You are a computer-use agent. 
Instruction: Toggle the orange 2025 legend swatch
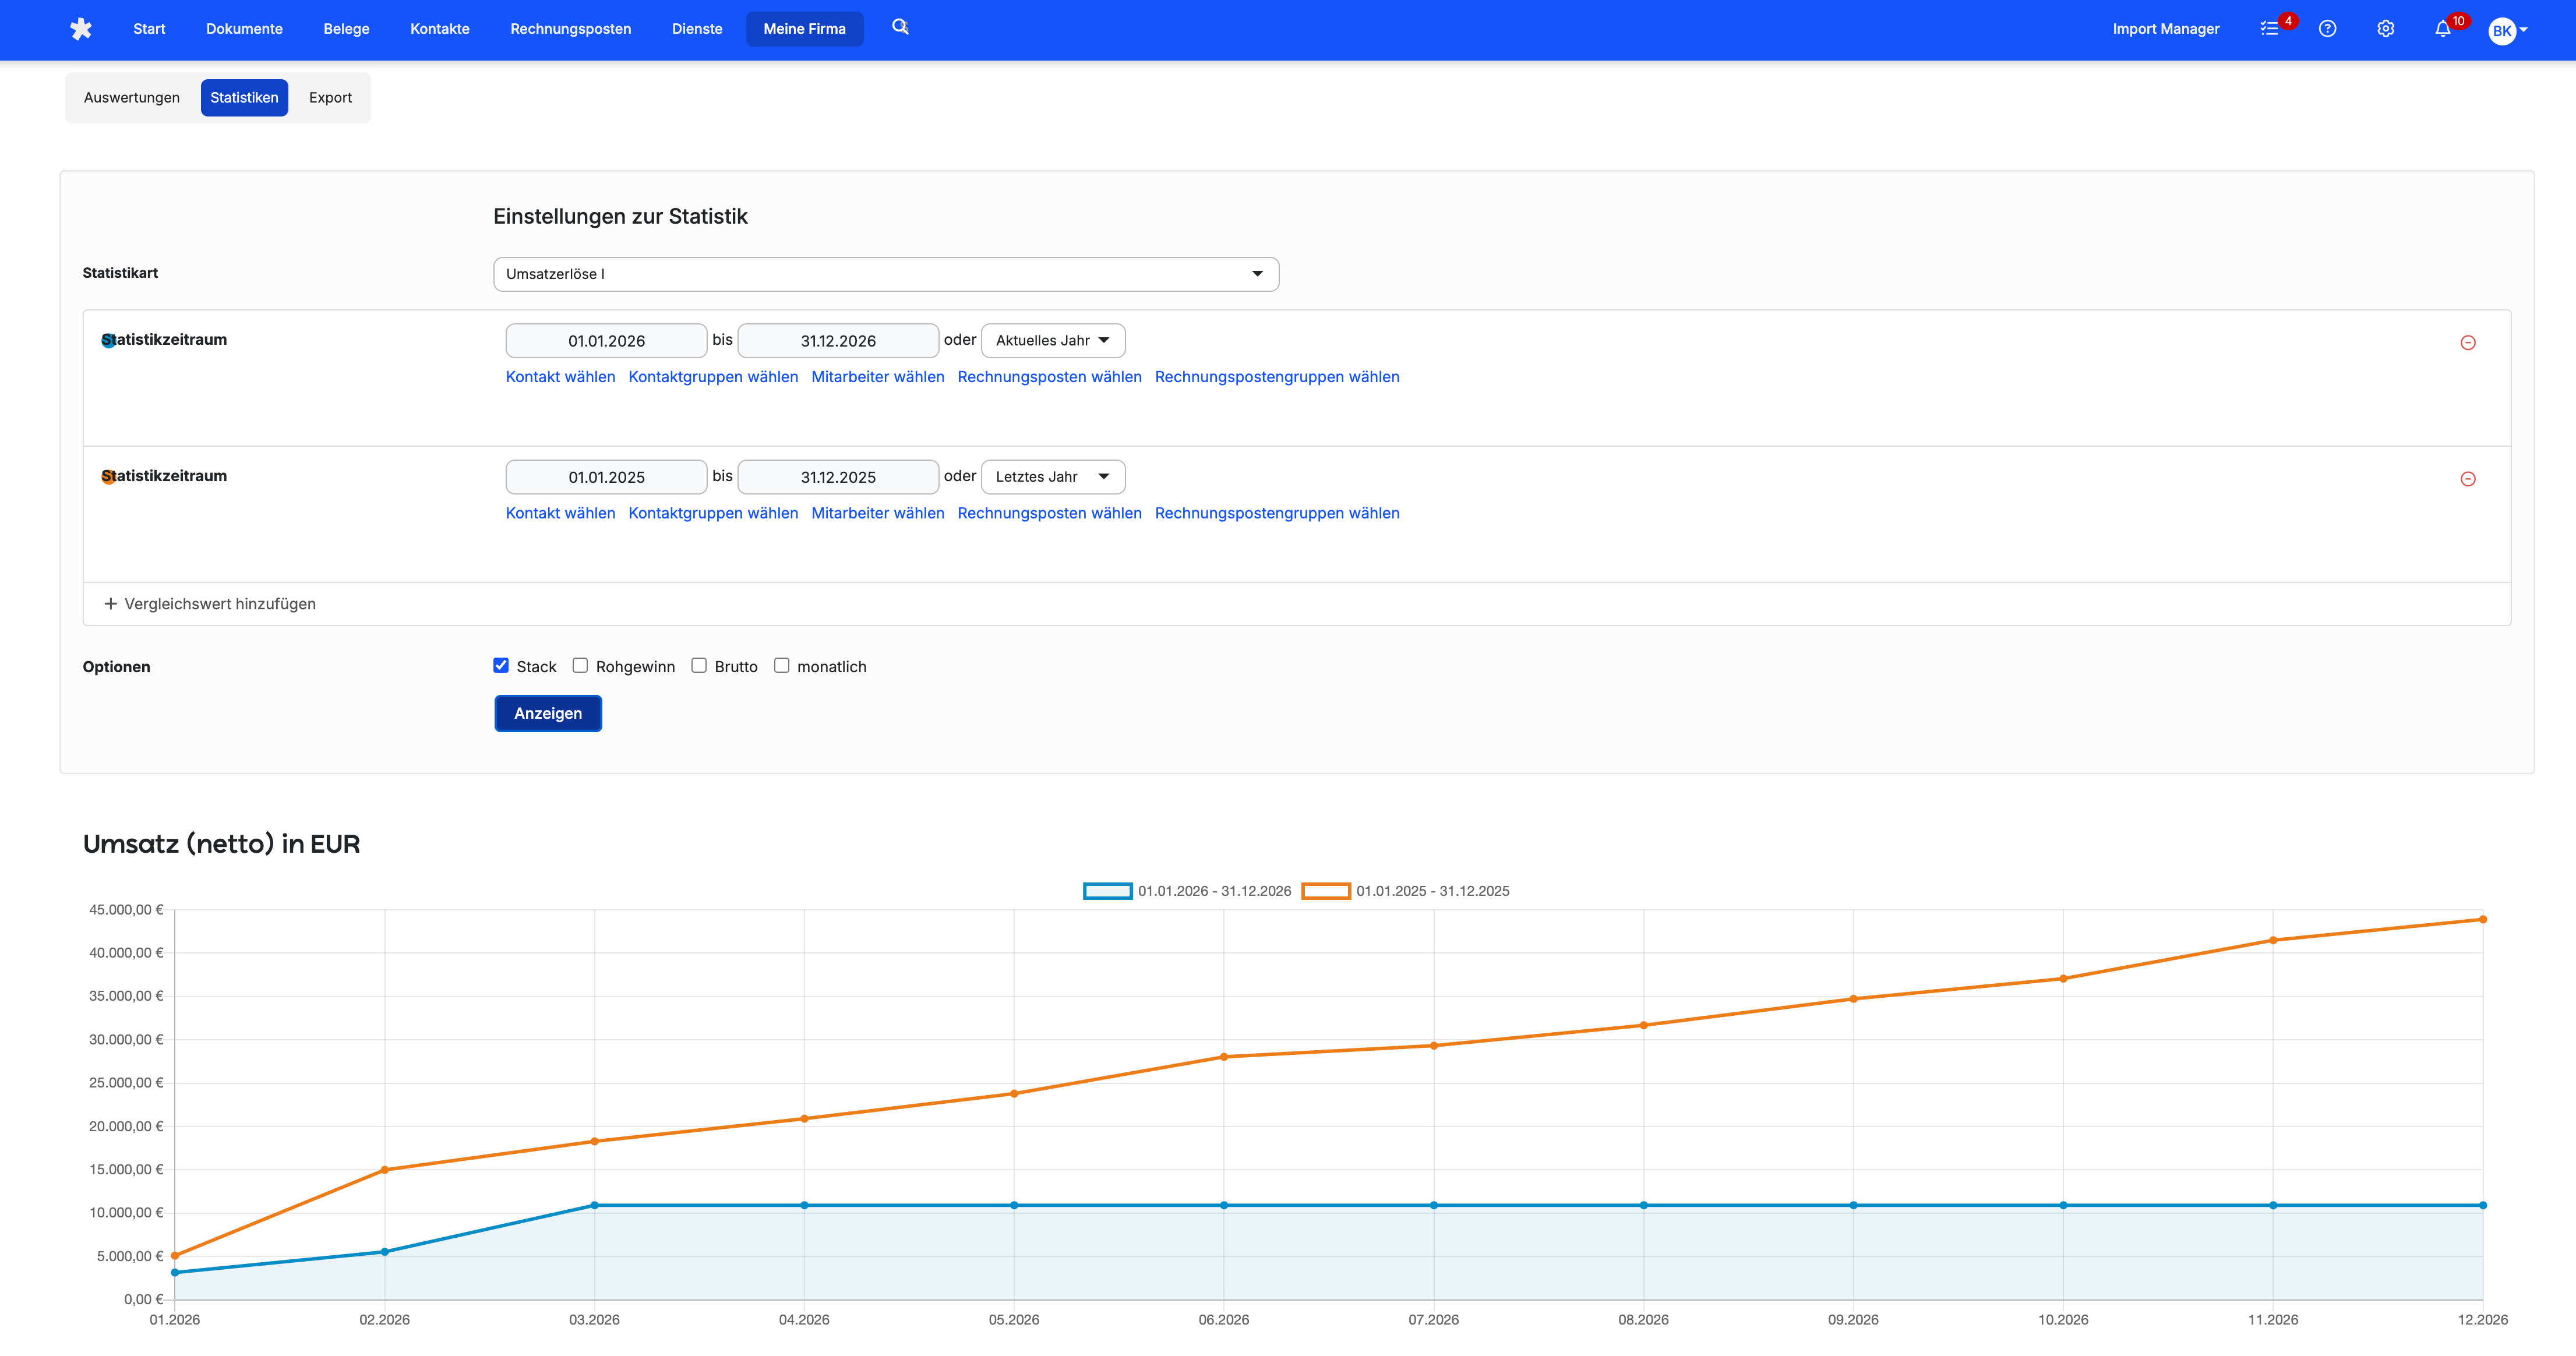click(1325, 891)
